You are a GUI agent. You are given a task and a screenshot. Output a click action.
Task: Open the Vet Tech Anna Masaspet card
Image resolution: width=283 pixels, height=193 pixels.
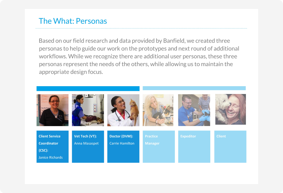click(x=88, y=146)
